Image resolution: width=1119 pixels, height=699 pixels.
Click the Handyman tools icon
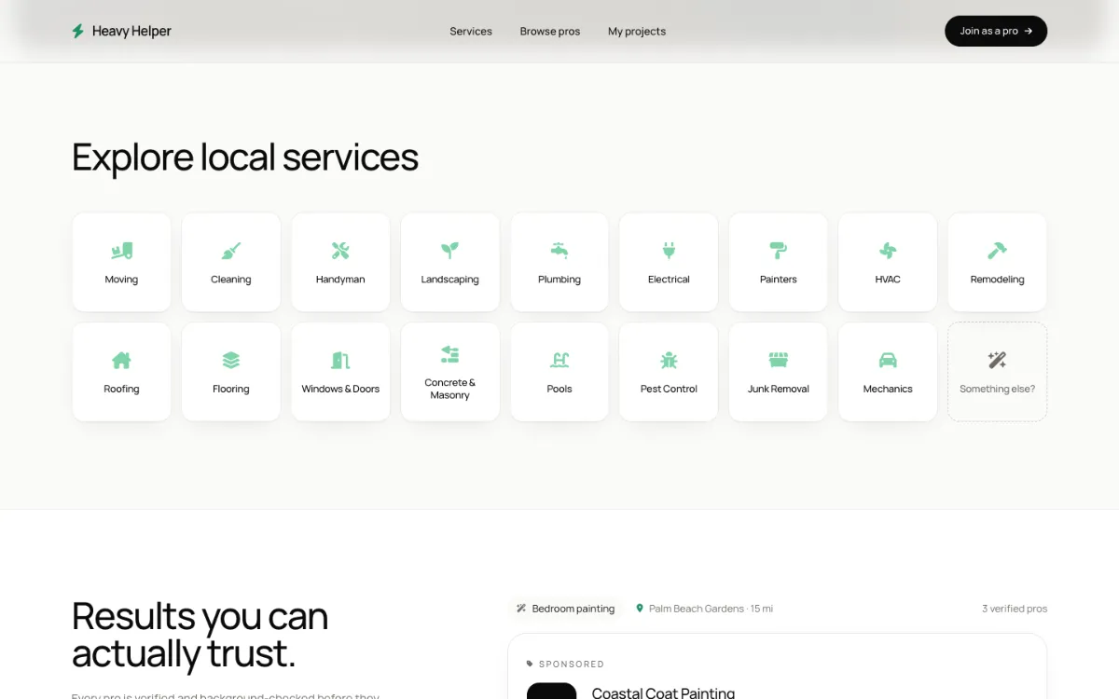point(340,251)
